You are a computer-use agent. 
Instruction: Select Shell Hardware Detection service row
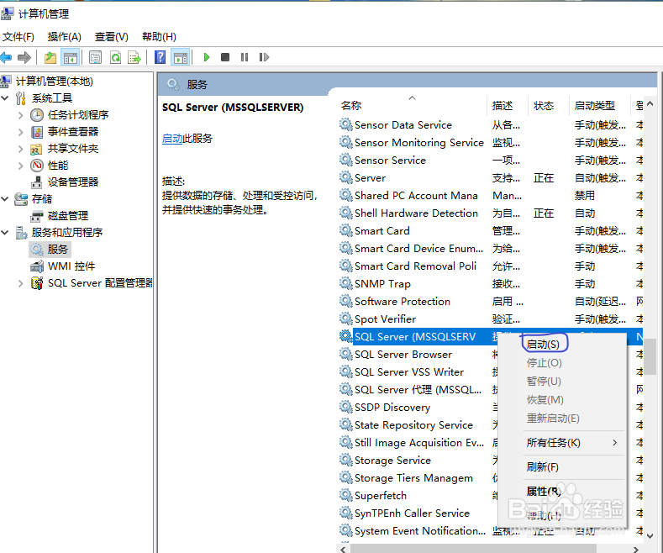tap(491, 213)
